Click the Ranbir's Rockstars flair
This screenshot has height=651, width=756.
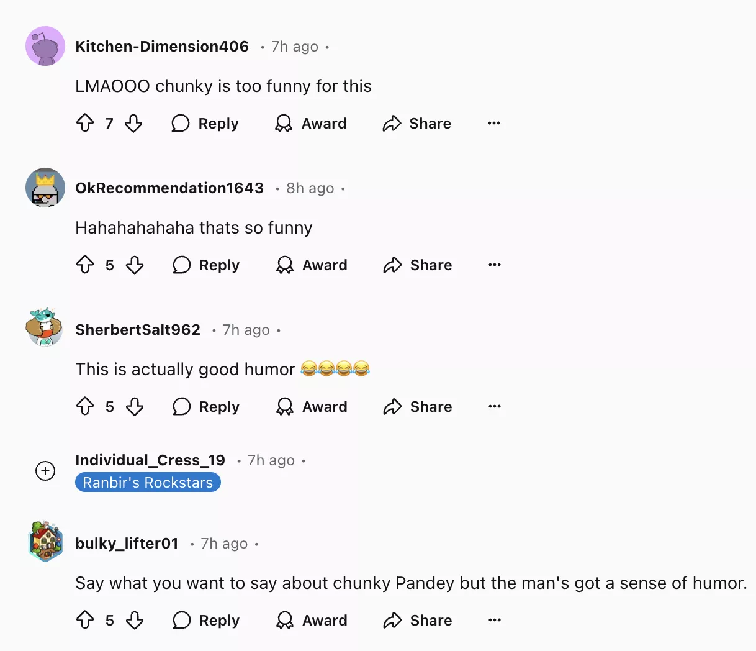coord(148,483)
